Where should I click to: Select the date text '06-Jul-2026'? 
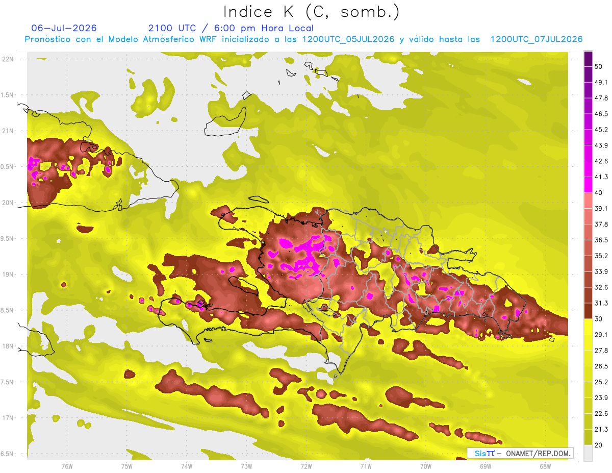click(x=64, y=28)
